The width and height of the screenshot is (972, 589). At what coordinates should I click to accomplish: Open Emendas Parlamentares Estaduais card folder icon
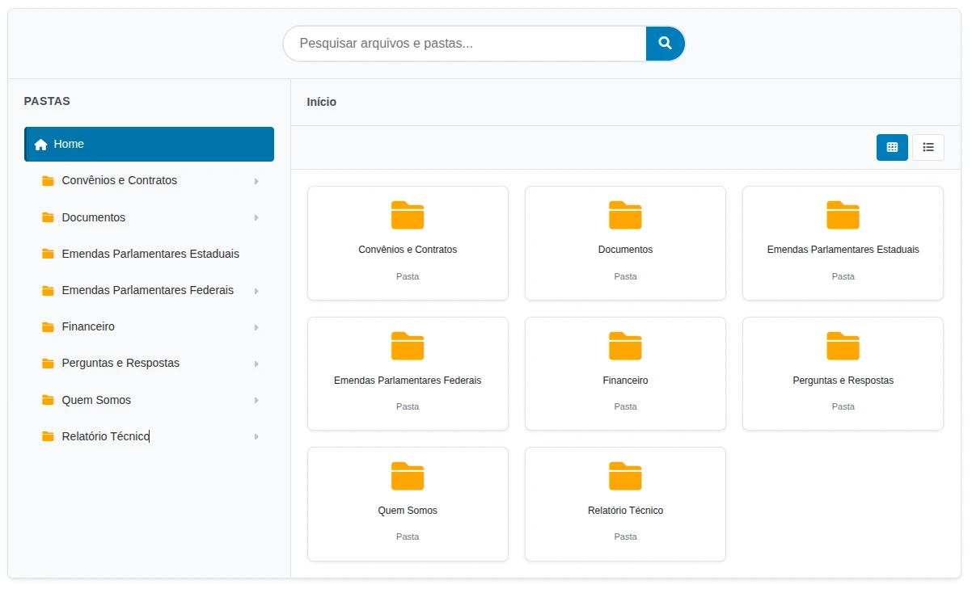click(x=842, y=215)
